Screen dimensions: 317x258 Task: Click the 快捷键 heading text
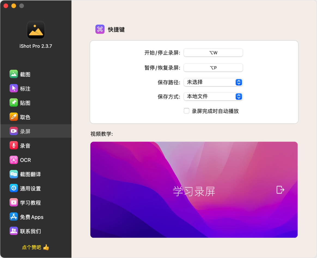point(116,29)
